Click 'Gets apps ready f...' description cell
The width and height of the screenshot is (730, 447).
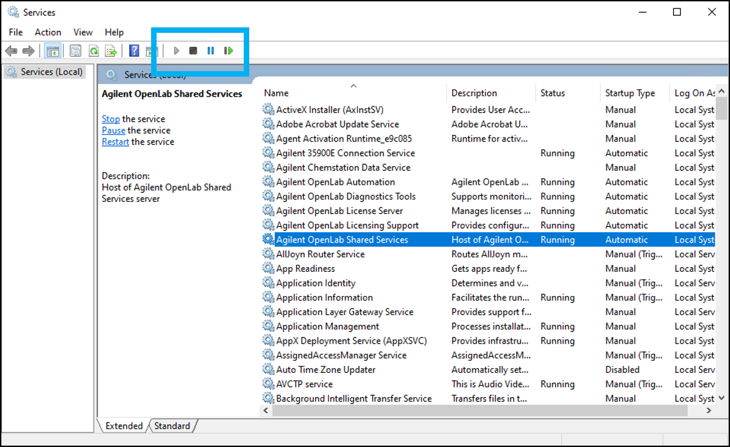tap(489, 269)
